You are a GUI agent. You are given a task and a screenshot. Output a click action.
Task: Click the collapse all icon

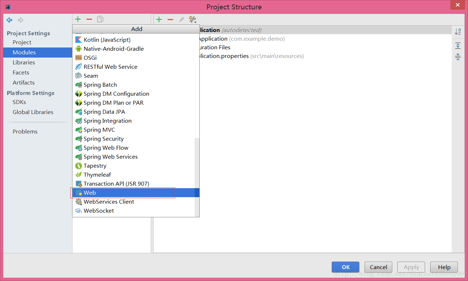pos(458,56)
